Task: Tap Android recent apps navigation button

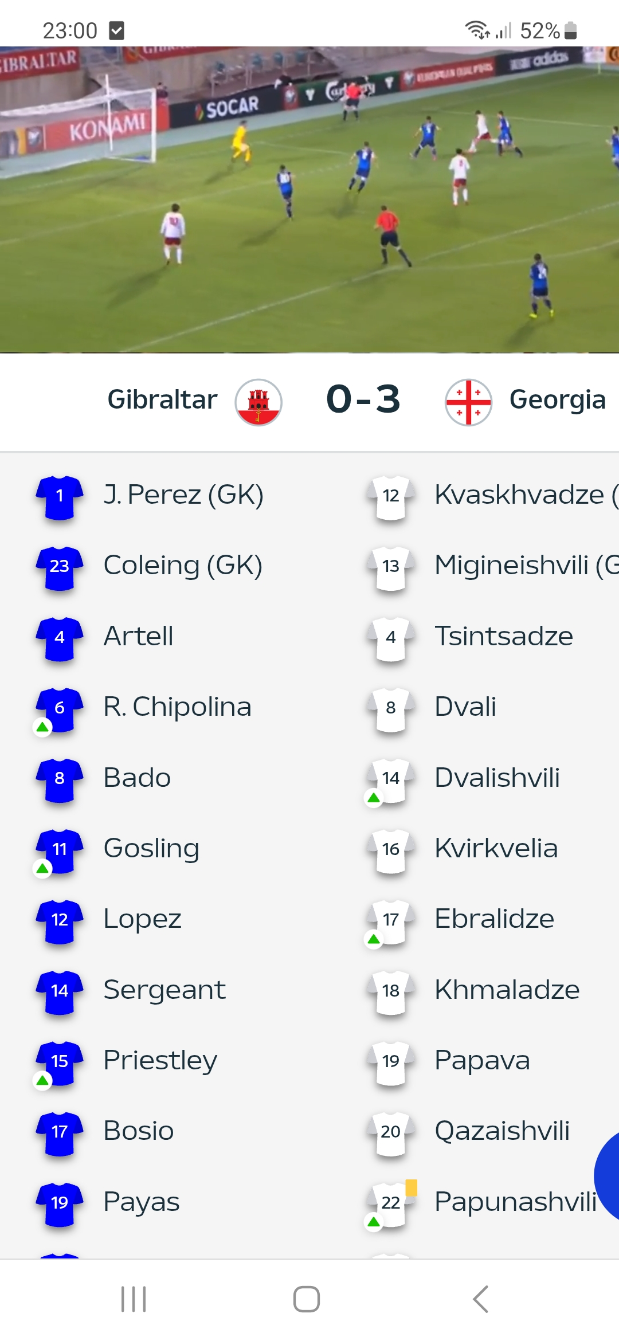Action: 134,1299
